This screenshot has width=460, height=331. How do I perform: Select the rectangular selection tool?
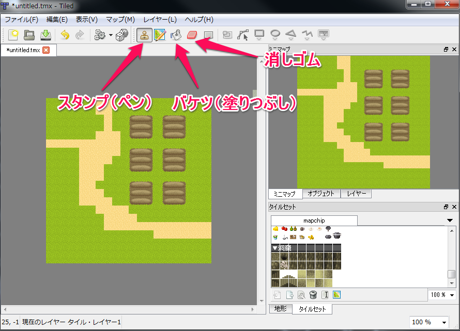(x=208, y=35)
